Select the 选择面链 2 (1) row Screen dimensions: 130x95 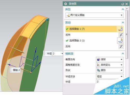pos(91,41)
